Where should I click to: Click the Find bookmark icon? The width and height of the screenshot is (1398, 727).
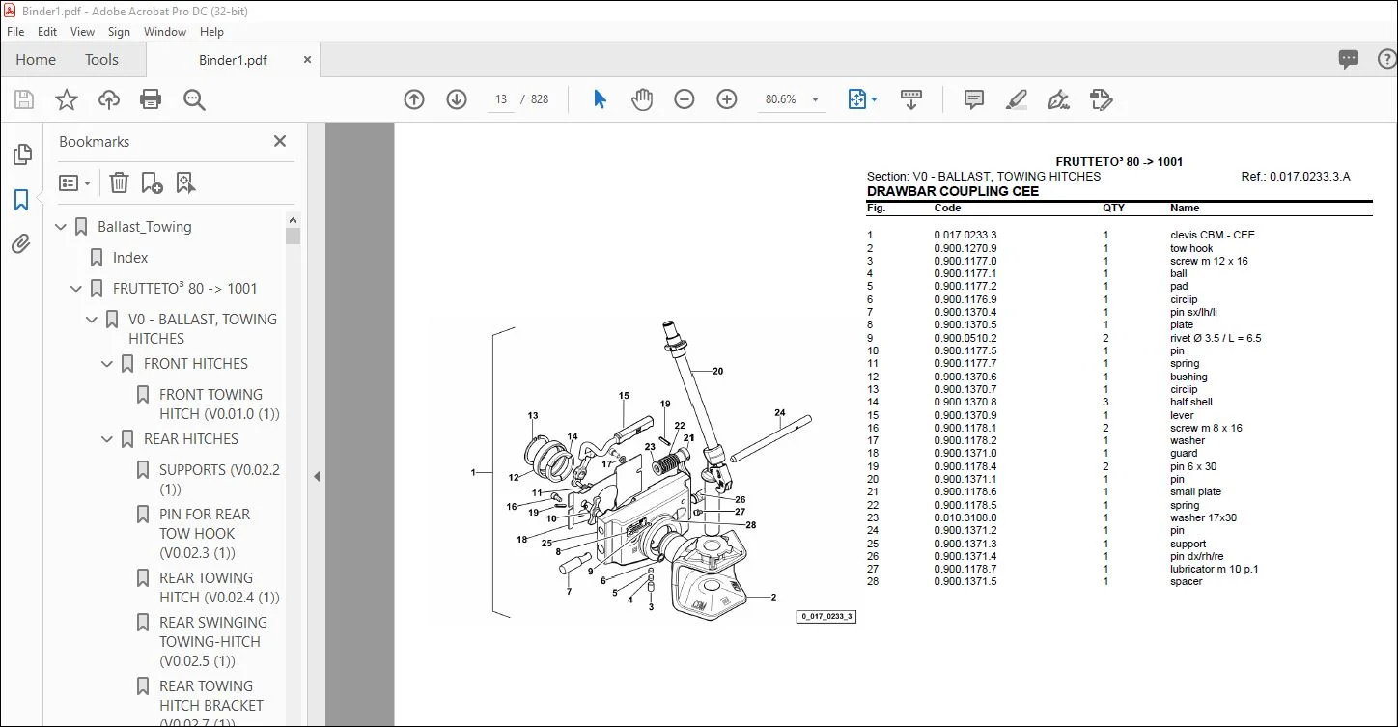coord(186,182)
